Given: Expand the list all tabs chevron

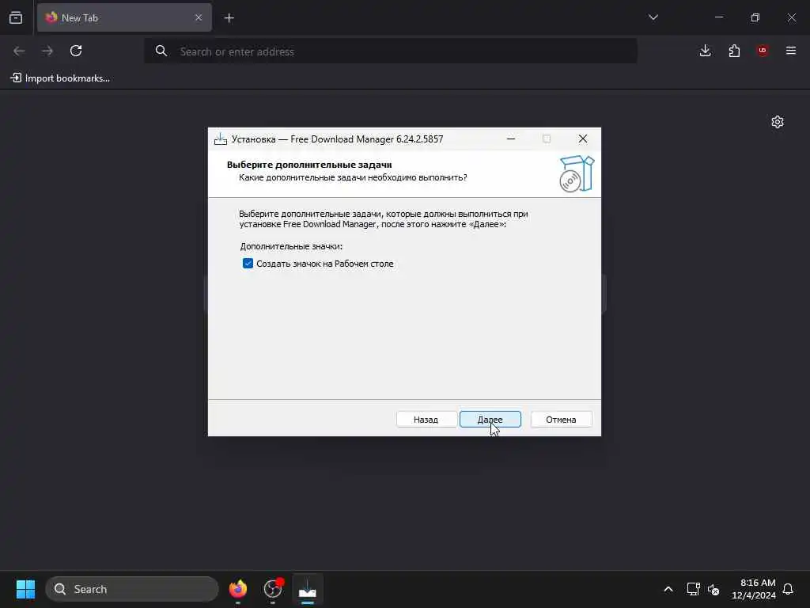Looking at the screenshot, I should (653, 17).
